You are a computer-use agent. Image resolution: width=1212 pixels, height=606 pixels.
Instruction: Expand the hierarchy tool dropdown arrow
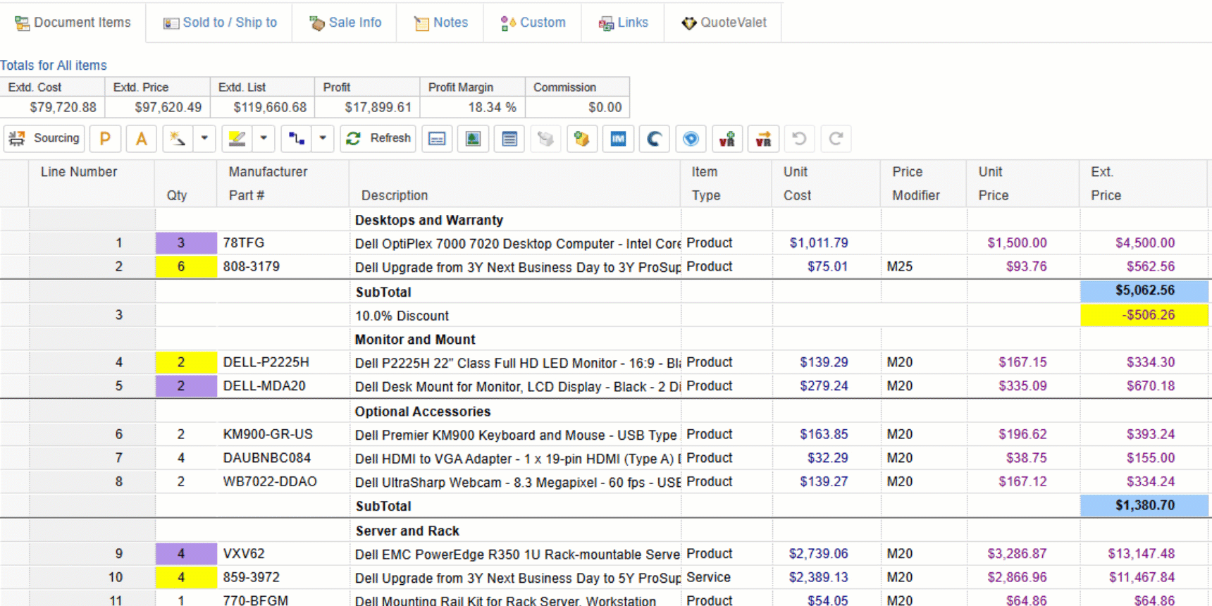pyautogui.click(x=323, y=139)
